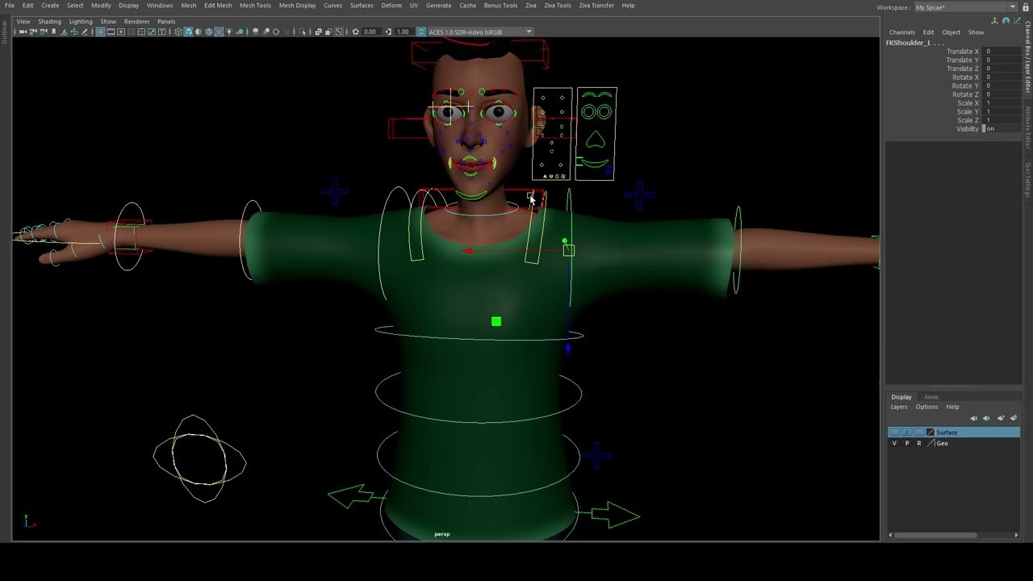The image size is (1033, 581).
Task: Click the Create New Layer icon
Action: pos(1001,418)
